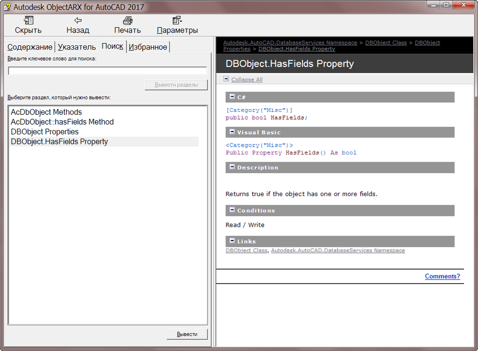Print the topic using the Печать icon
The width and height of the screenshot is (478, 351).
point(127,21)
